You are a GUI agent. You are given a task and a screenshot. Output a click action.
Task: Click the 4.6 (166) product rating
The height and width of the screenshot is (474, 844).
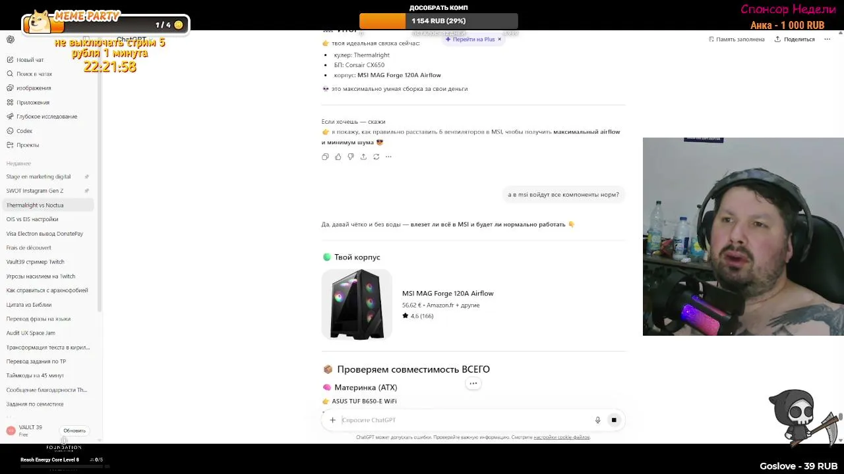tap(417, 316)
